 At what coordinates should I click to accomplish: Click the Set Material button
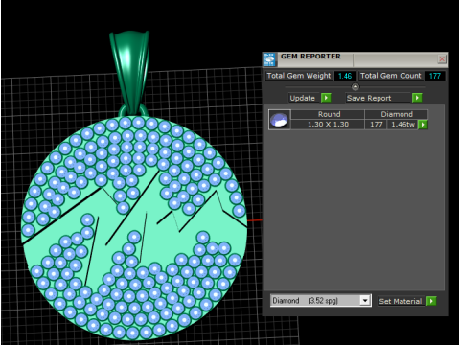click(x=401, y=301)
